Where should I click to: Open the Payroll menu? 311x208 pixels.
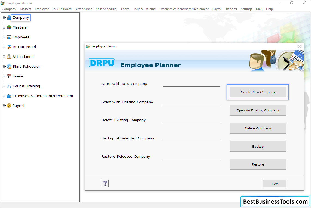click(x=217, y=9)
